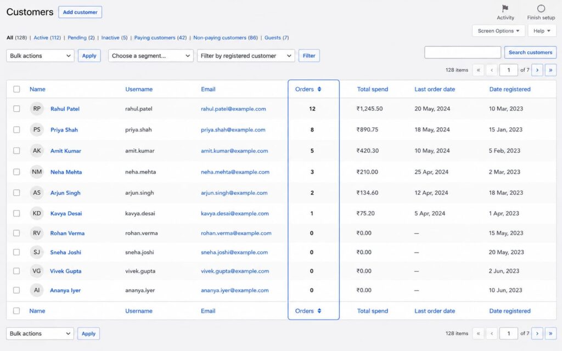Open Ananya Iyer's customer name link
Viewport: 562px width, 351px height.
[65, 291]
